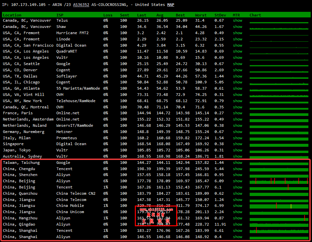Image resolution: width=312 pixels, height=242 pixels.
Task: Show MTR for Paris Online.net
Action: (238, 113)
